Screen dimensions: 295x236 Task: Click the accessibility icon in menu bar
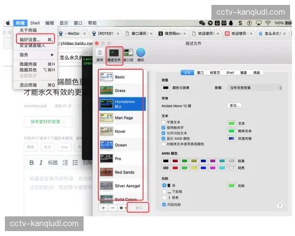[249, 23]
